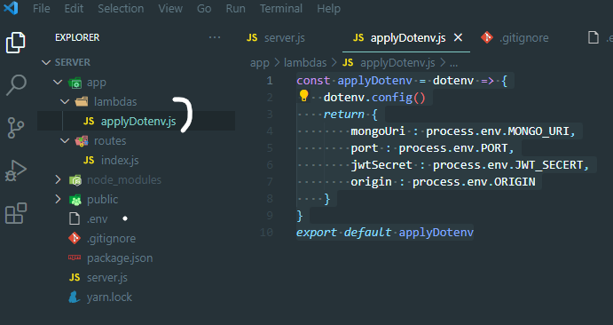Expand the node_modules folder chevron
This screenshot has width=613, height=325.
58,179
